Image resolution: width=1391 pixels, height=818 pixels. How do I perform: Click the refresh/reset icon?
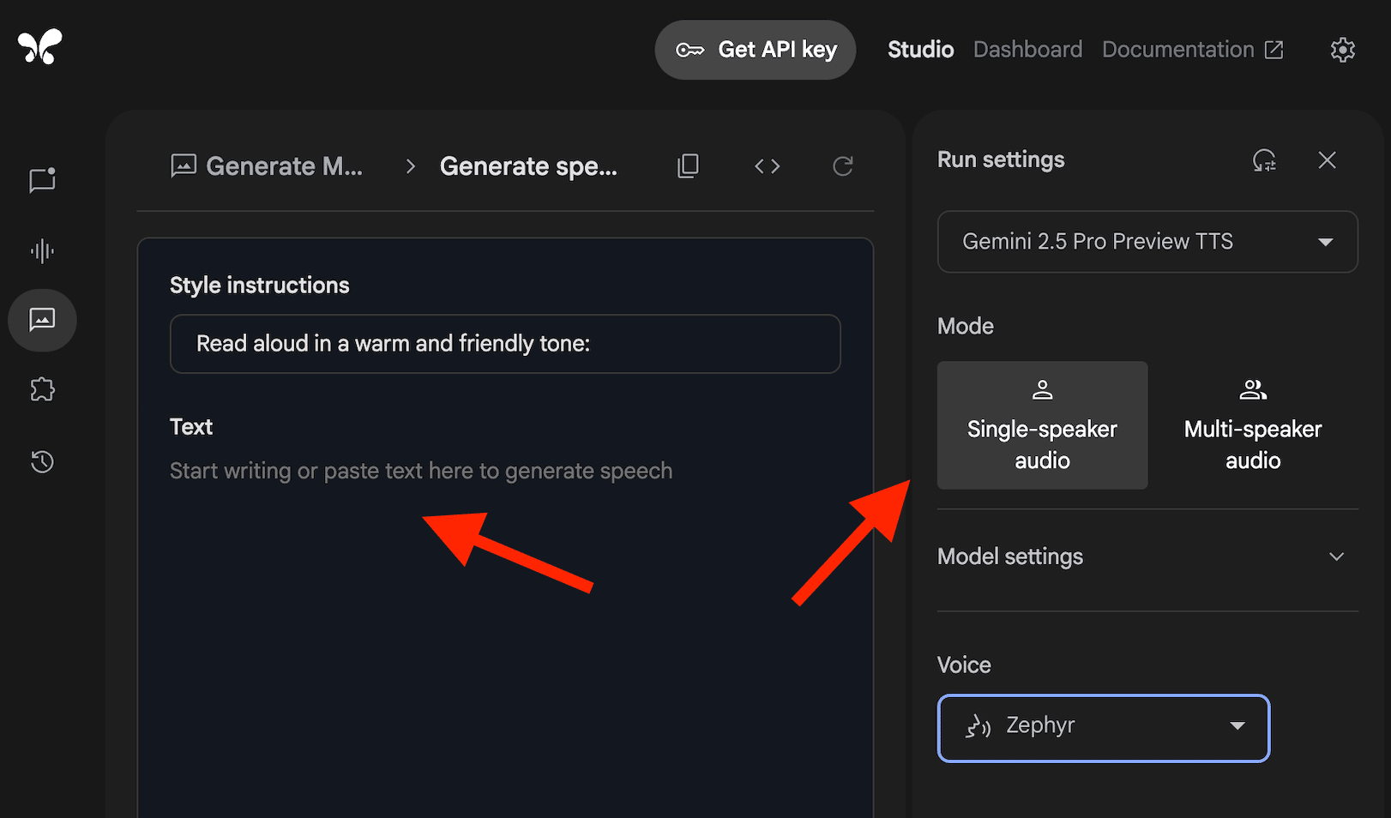point(843,165)
